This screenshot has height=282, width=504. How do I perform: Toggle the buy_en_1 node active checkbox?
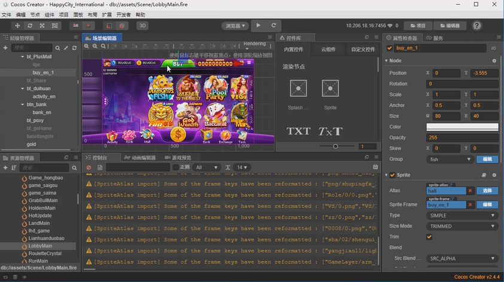coord(390,48)
